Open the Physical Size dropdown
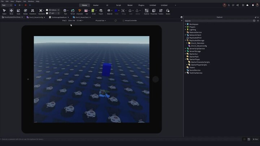Screen dimensions: 260x146 101,21
